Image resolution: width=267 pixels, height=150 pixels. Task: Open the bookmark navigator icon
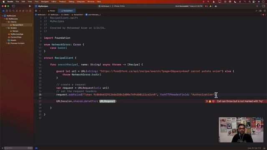[10, 11]
